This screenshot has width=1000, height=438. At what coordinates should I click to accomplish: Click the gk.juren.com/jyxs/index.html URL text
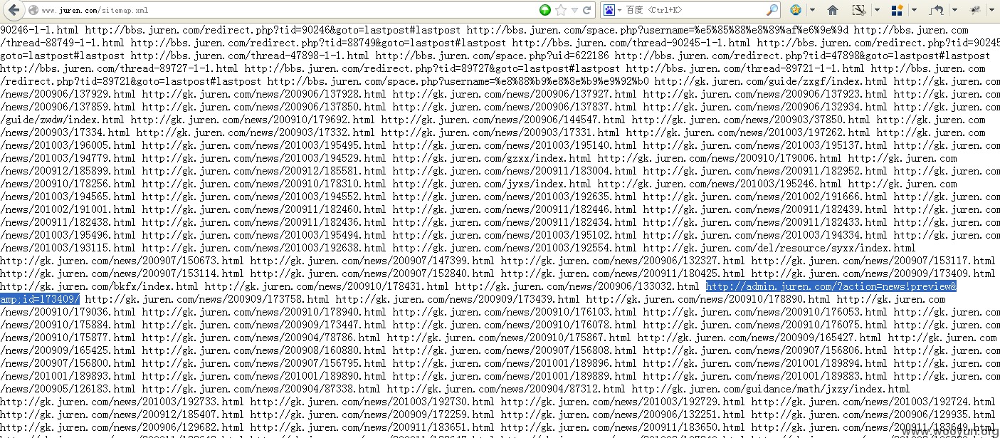[x=492, y=184]
